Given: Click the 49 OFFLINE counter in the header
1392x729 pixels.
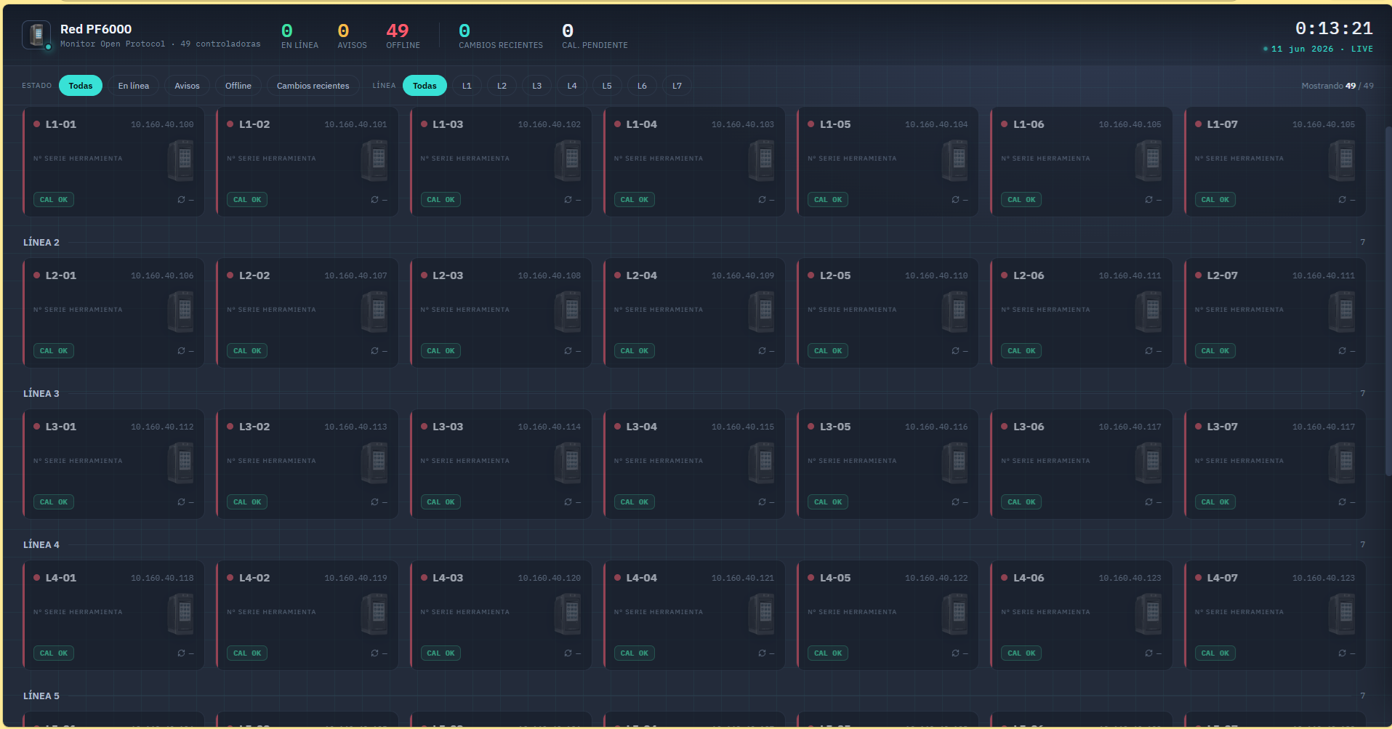Looking at the screenshot, I should (x=403, y=35).
